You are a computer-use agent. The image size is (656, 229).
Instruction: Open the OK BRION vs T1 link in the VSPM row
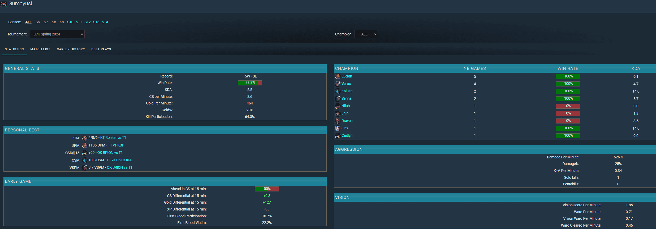pos(119,167)
